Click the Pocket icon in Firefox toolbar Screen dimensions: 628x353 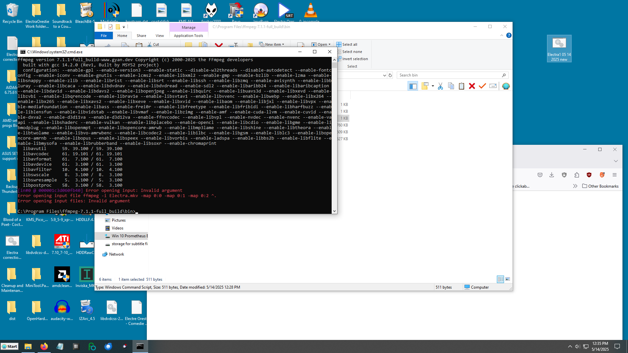pos(540,175)
